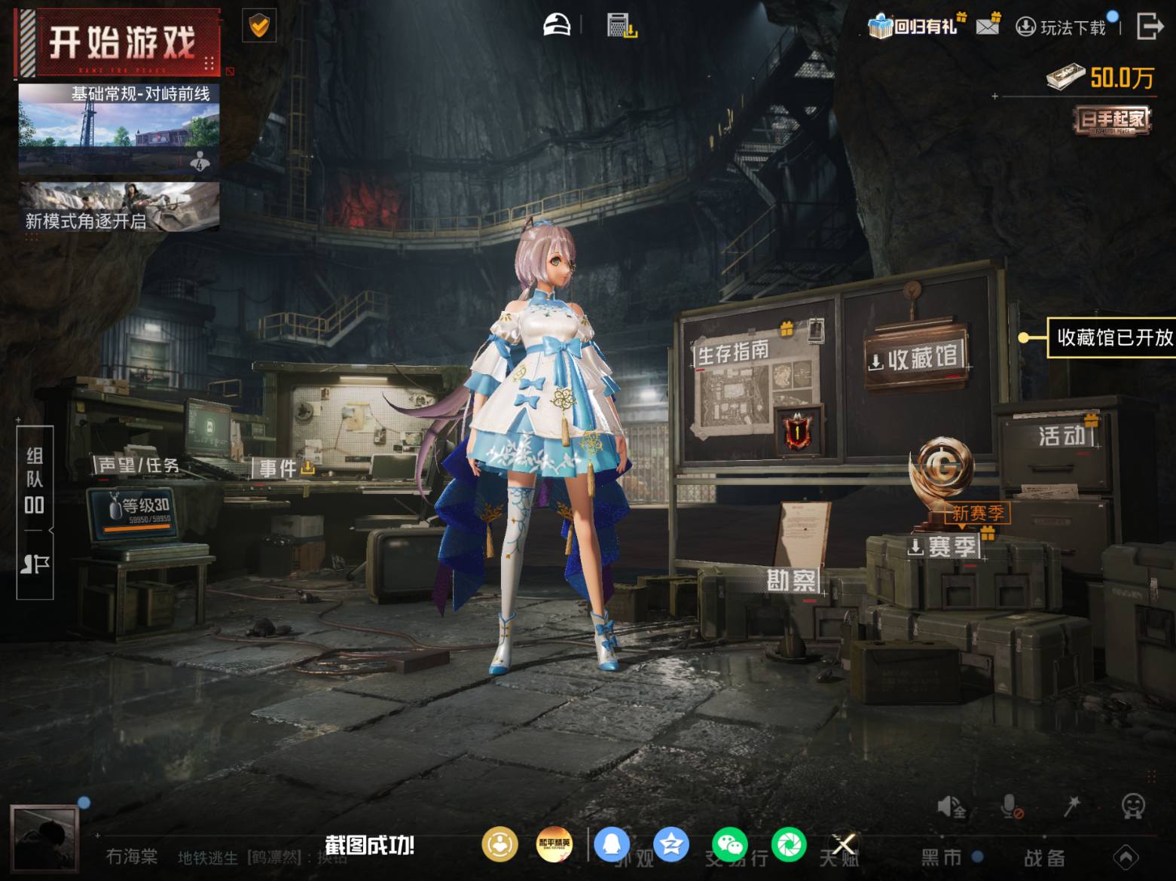Image resolution: width=1176 pixels, height=881 pixels.
Task: Share to the gold friends-circle icon
Action: coord(499,844)
